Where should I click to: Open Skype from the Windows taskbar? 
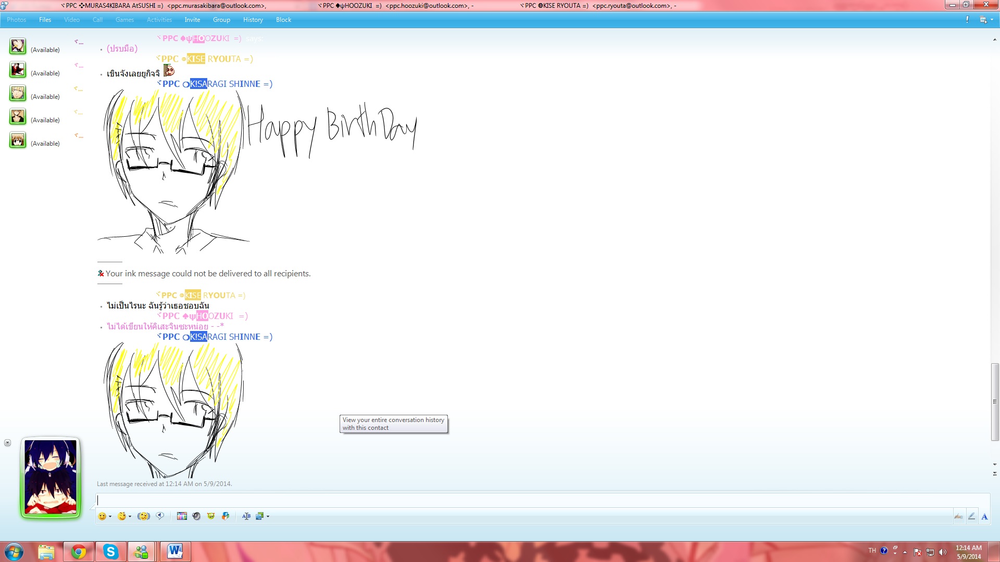point(110,552)
